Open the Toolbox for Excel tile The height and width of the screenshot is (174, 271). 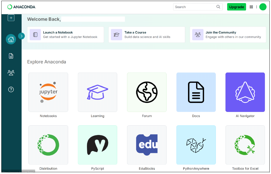(245, 145)
